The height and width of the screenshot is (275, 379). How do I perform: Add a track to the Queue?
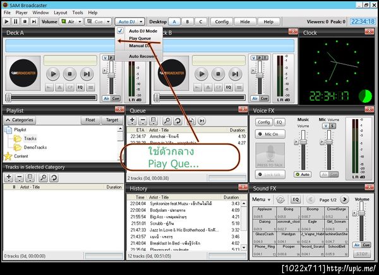click(132, 120)
